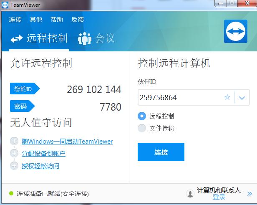Open the 其他 menu

[36, 20]
